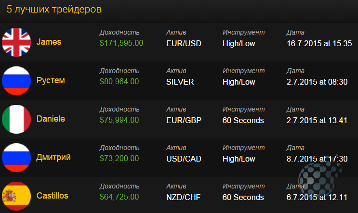This screenshot has height=213, width=358.
Task: Click the UK flag icon beside James
Action: (16, 42)
